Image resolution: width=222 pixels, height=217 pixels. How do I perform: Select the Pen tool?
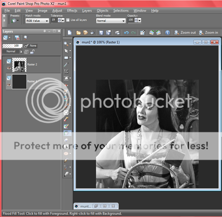66,160
